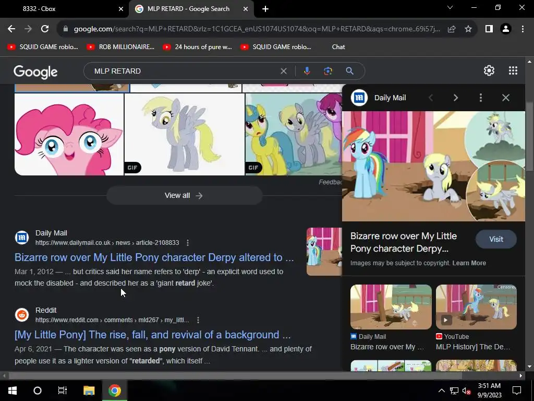Open Daily Mail related image thumbnail
This screenshot has height=401, width=534.
pyautogui.click(x=391, y=307)
